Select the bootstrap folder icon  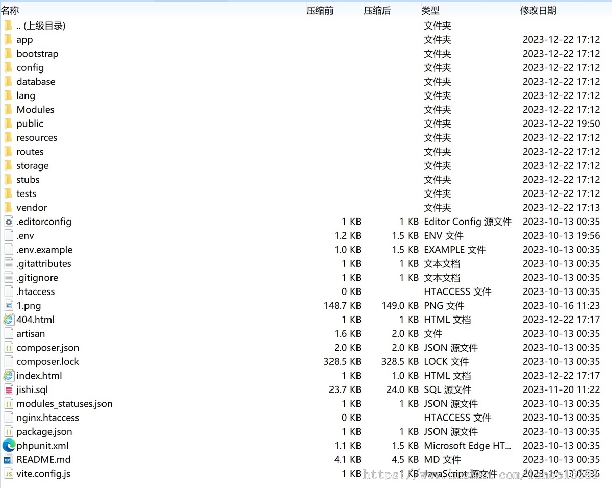[8, 54]
